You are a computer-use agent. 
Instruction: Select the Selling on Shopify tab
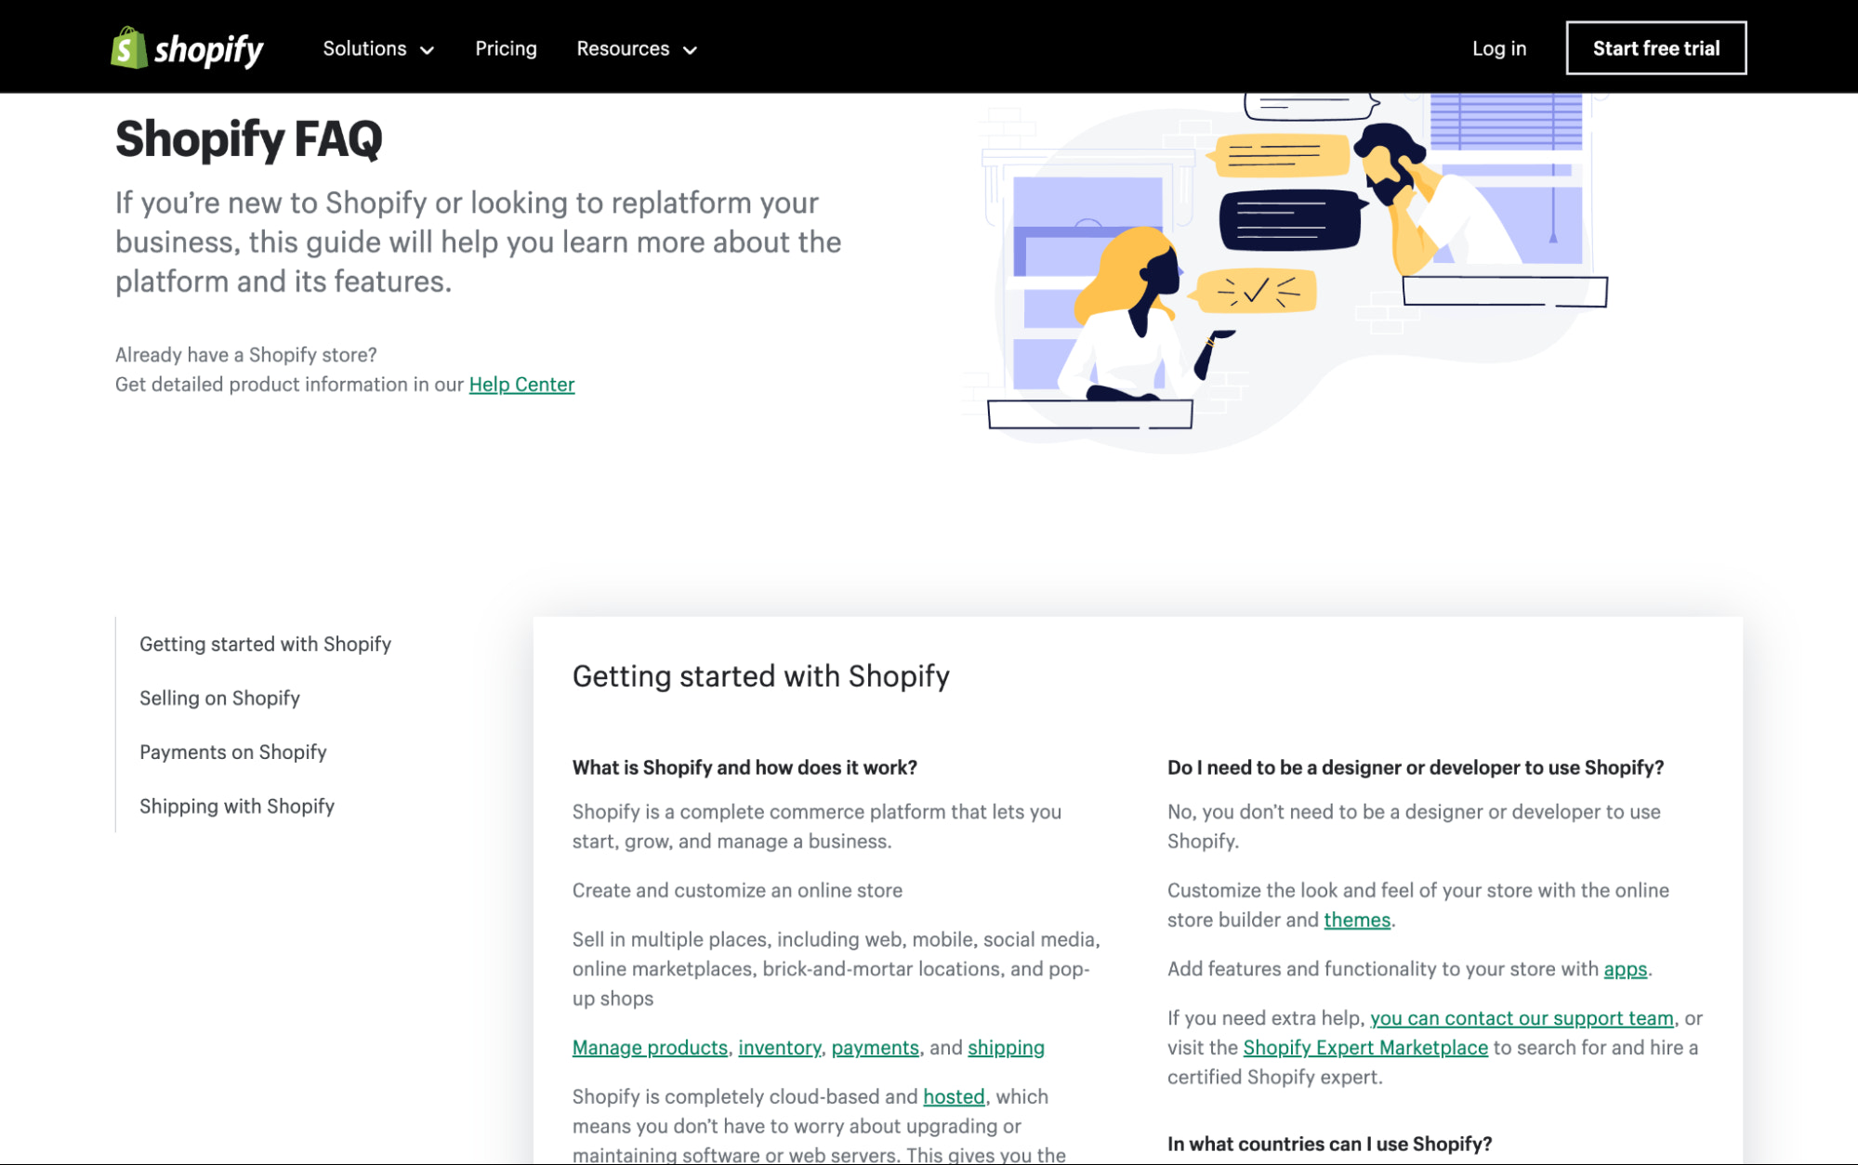218,697
